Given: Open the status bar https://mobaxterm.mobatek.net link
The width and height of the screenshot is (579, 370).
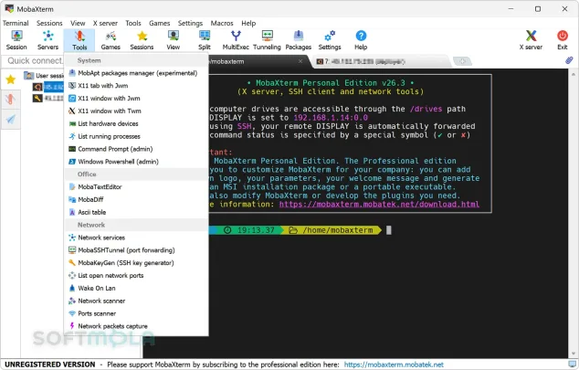Looking at the screenshot, I should tap(394, 365).
